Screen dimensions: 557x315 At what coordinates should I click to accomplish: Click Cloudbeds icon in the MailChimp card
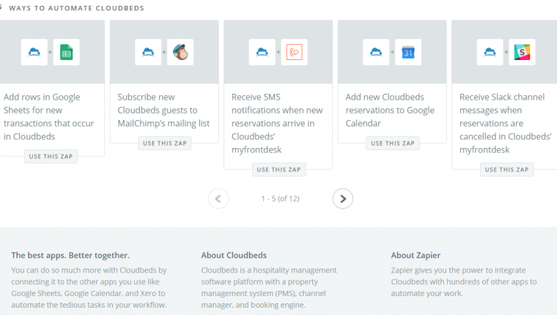tap(148, 52)
